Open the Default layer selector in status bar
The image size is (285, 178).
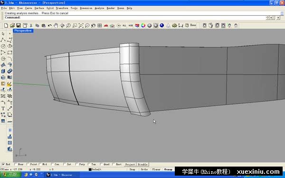[x=95, y=169]
